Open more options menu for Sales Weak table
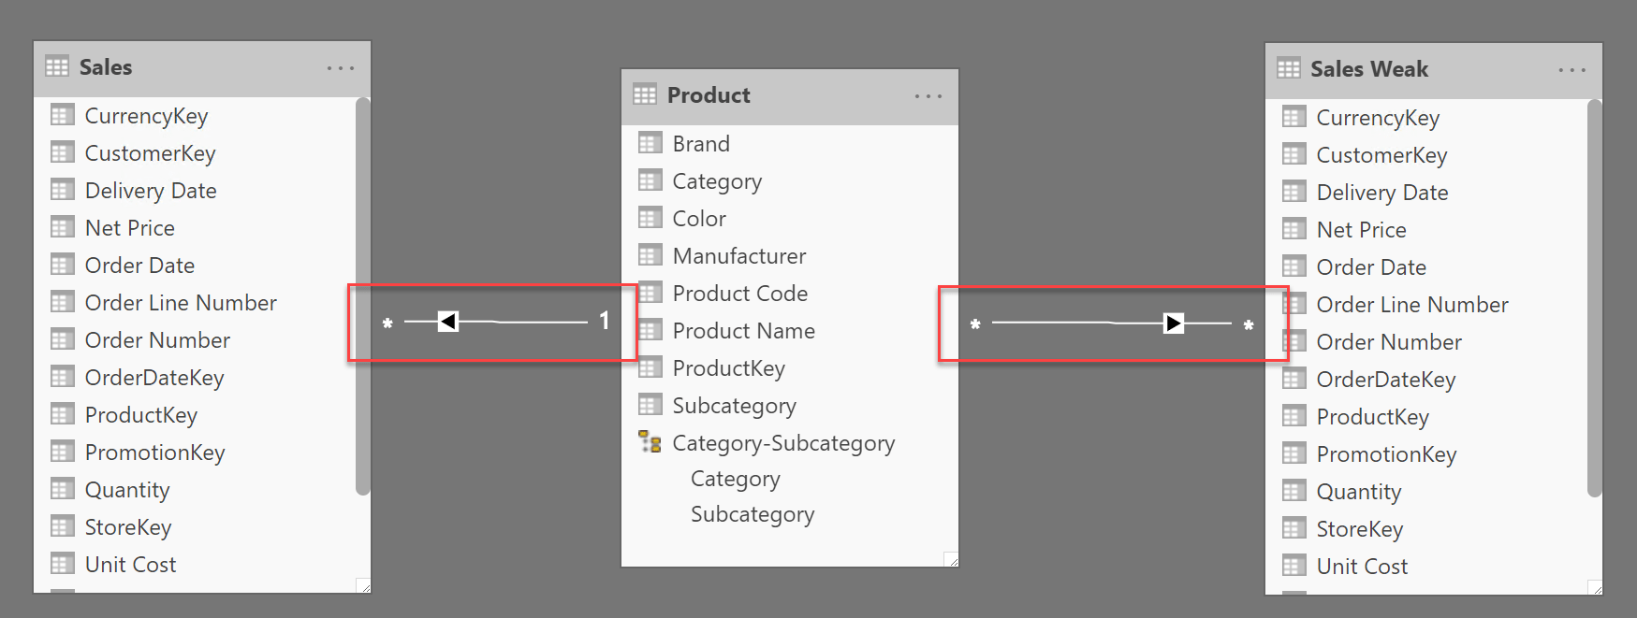Viewport: 1637px width, 618px height. click(1572, 70)
